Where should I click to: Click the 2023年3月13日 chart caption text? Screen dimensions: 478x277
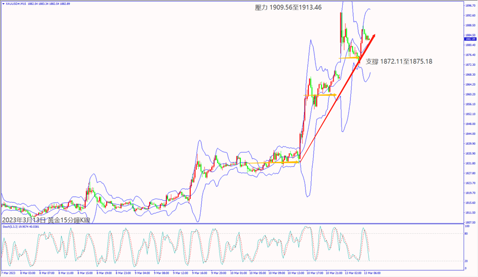pyautogui.click(x=46, y=220)
